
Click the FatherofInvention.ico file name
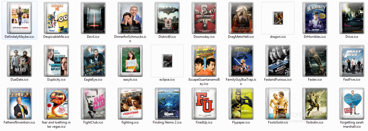pyautogui.click(x=19, y=122)
